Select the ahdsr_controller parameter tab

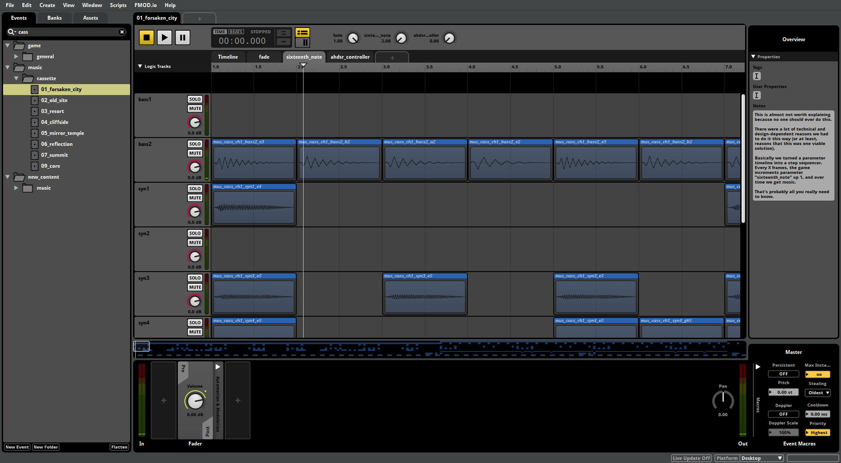[x=350, y=57]
